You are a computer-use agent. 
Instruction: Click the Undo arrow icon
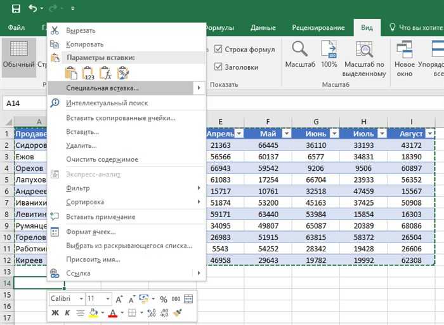[x=32, y=8]
